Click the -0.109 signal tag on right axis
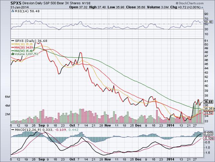The width and height of the screenshot is (215, 162). (208, 138)
